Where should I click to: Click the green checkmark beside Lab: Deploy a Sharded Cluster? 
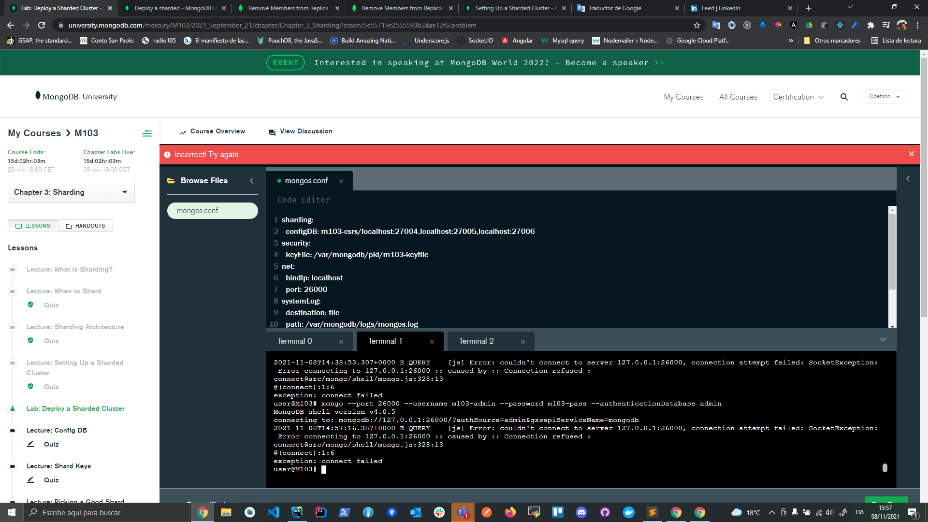pyautogui.click(x=12, y=408)
